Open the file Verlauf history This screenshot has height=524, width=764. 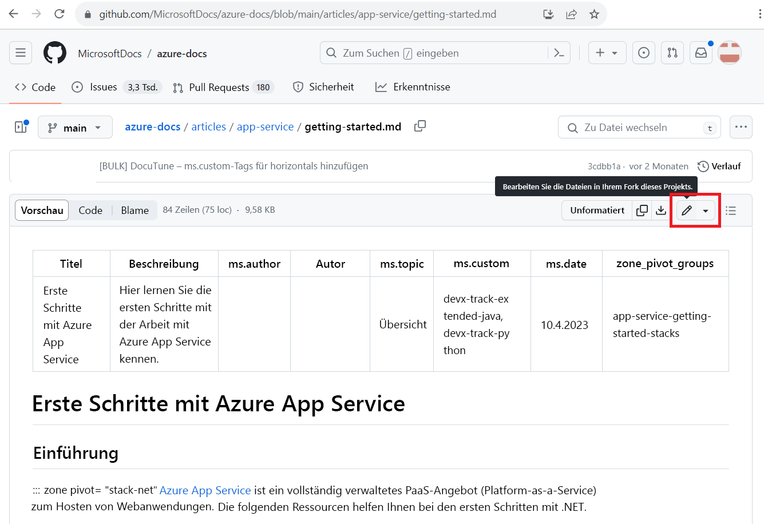coord(719,166)
